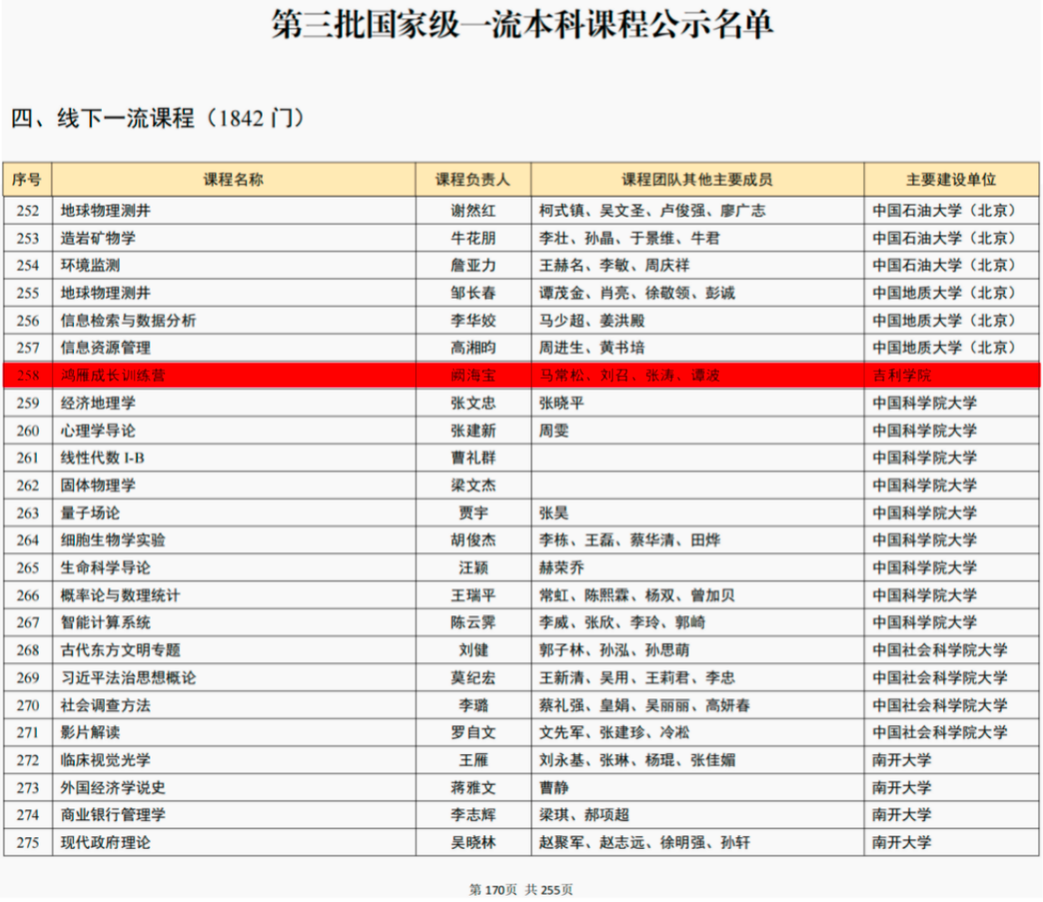Click course leader 邹长春
Viewport: 1043px width, 902px height.
tap(473, 293)
